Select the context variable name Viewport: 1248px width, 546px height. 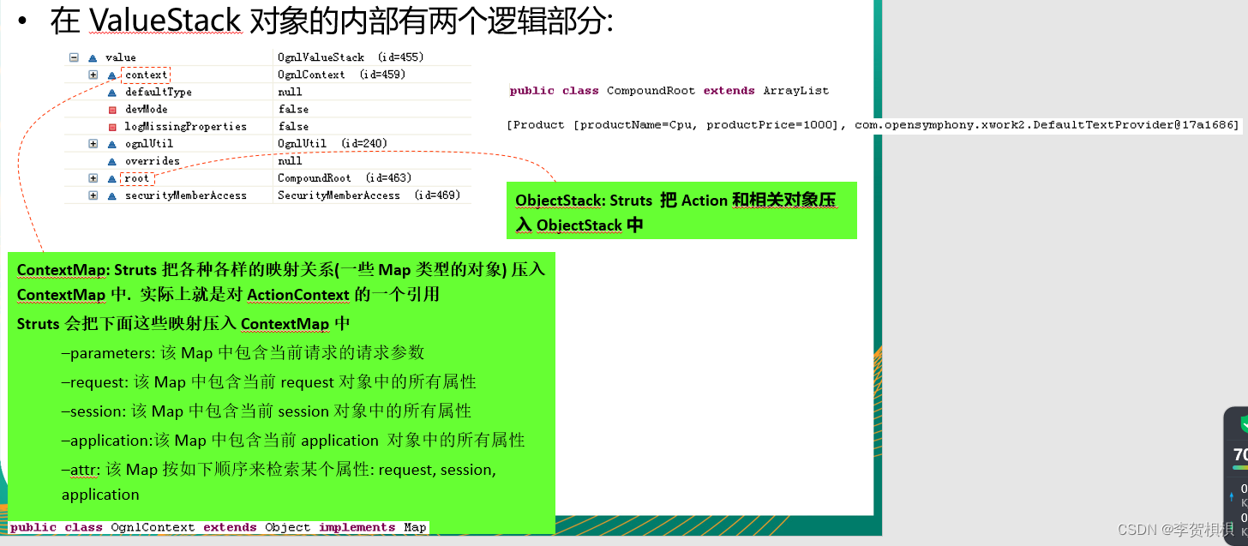(146, 75)
